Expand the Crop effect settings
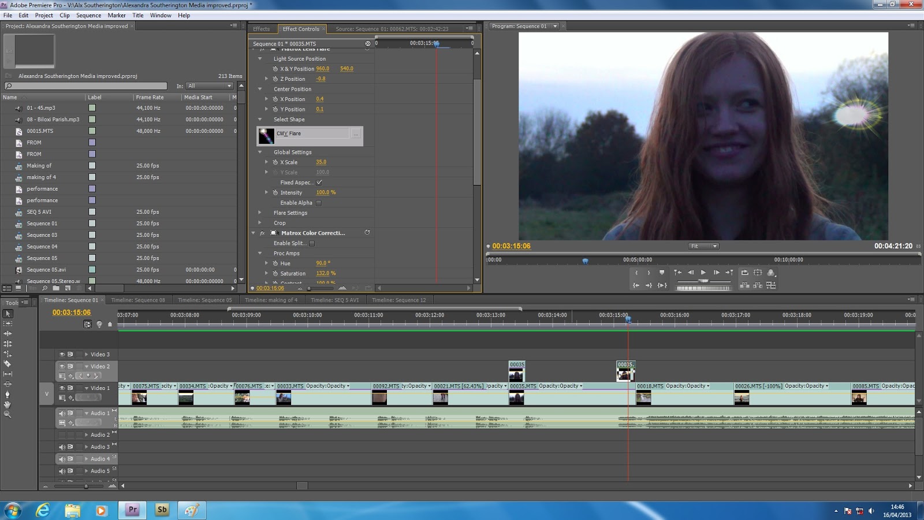The height and width of the screenshot is (520, 924). (260, 223)
